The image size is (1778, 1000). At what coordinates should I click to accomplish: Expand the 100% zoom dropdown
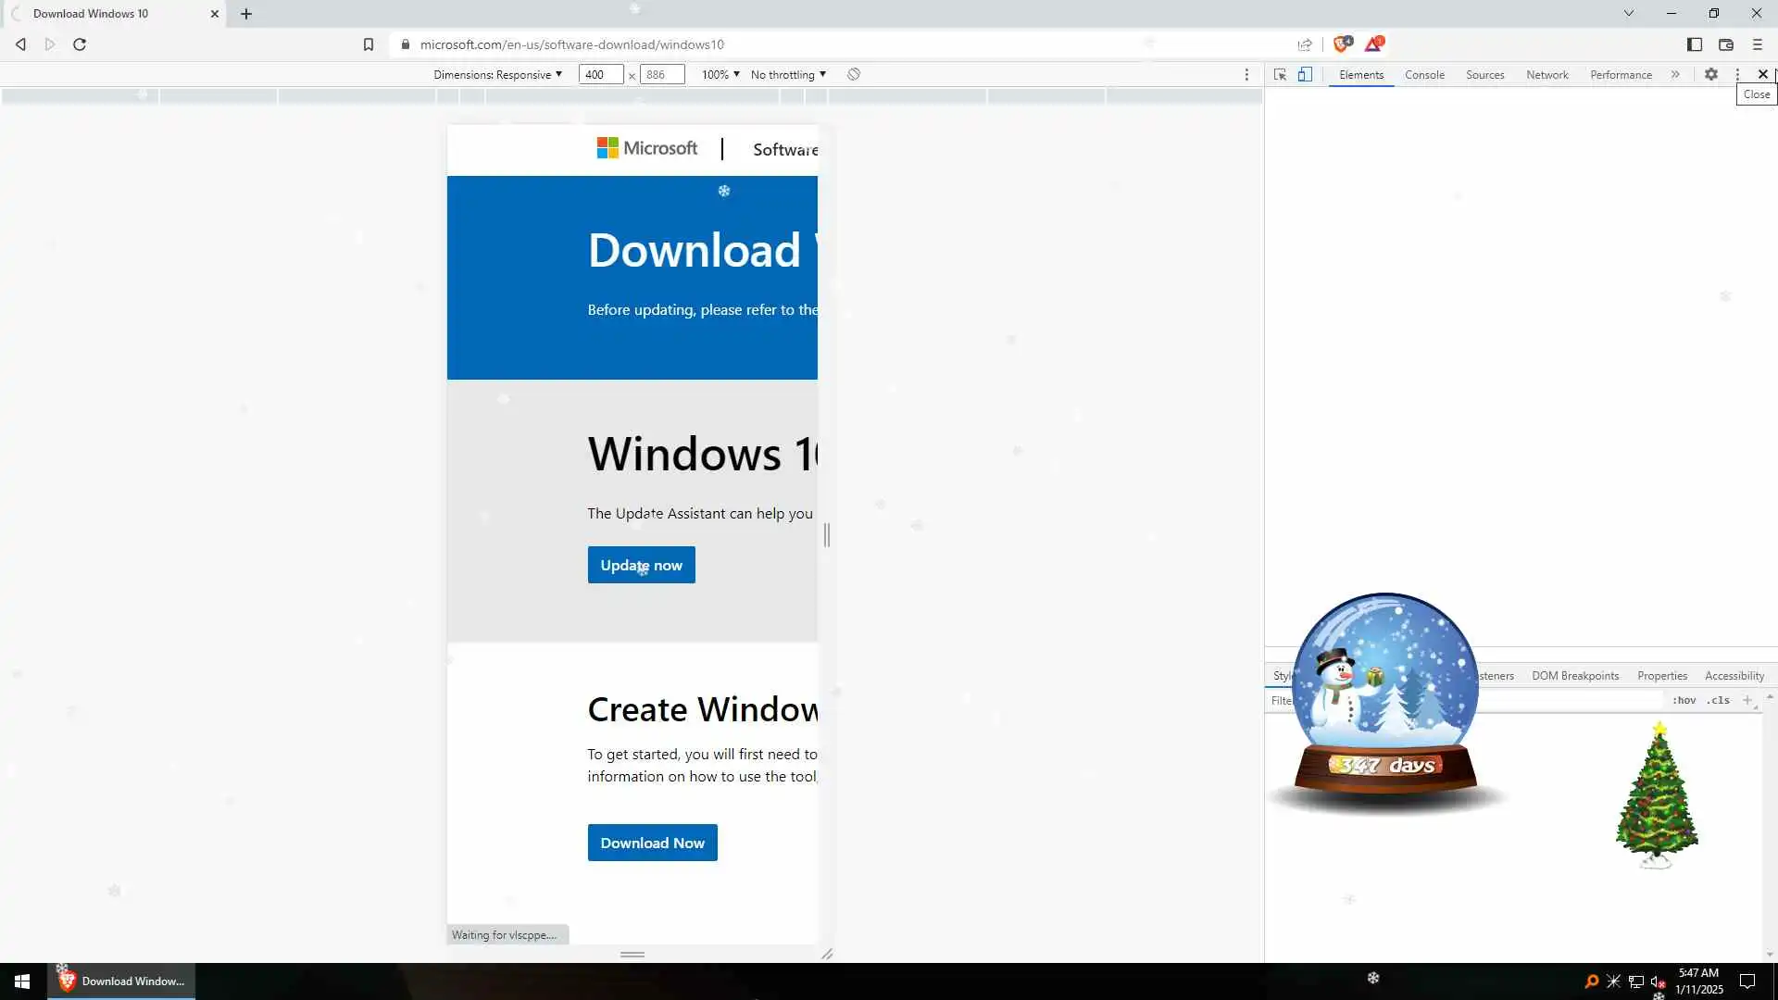pyautogui.click(x=720, y=75)
